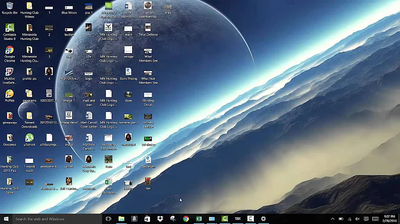Image resolution: width=400 pixels, height=224 pixels.
Task: Check the battery status tray icon
Action: coord(341,218)
